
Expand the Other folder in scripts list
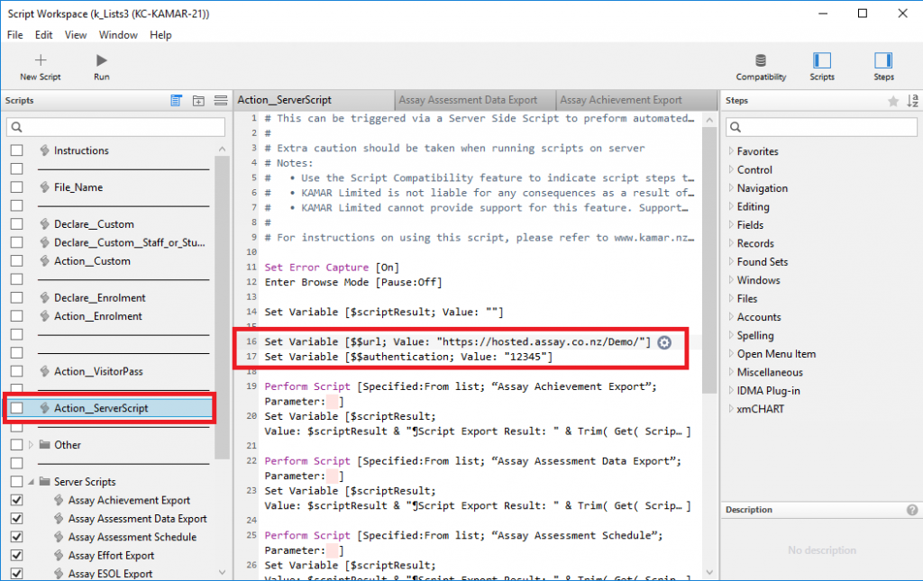click(x=32, y=445)
